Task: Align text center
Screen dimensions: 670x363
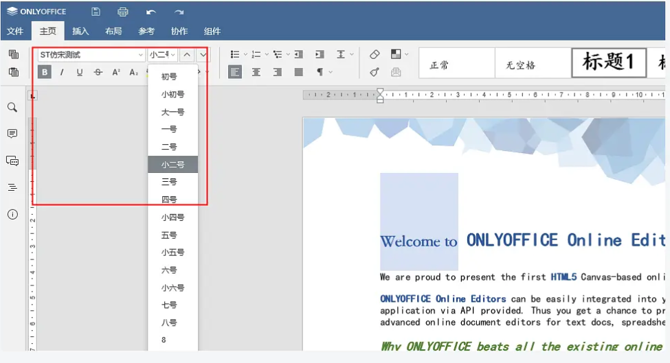Action: 256,72
